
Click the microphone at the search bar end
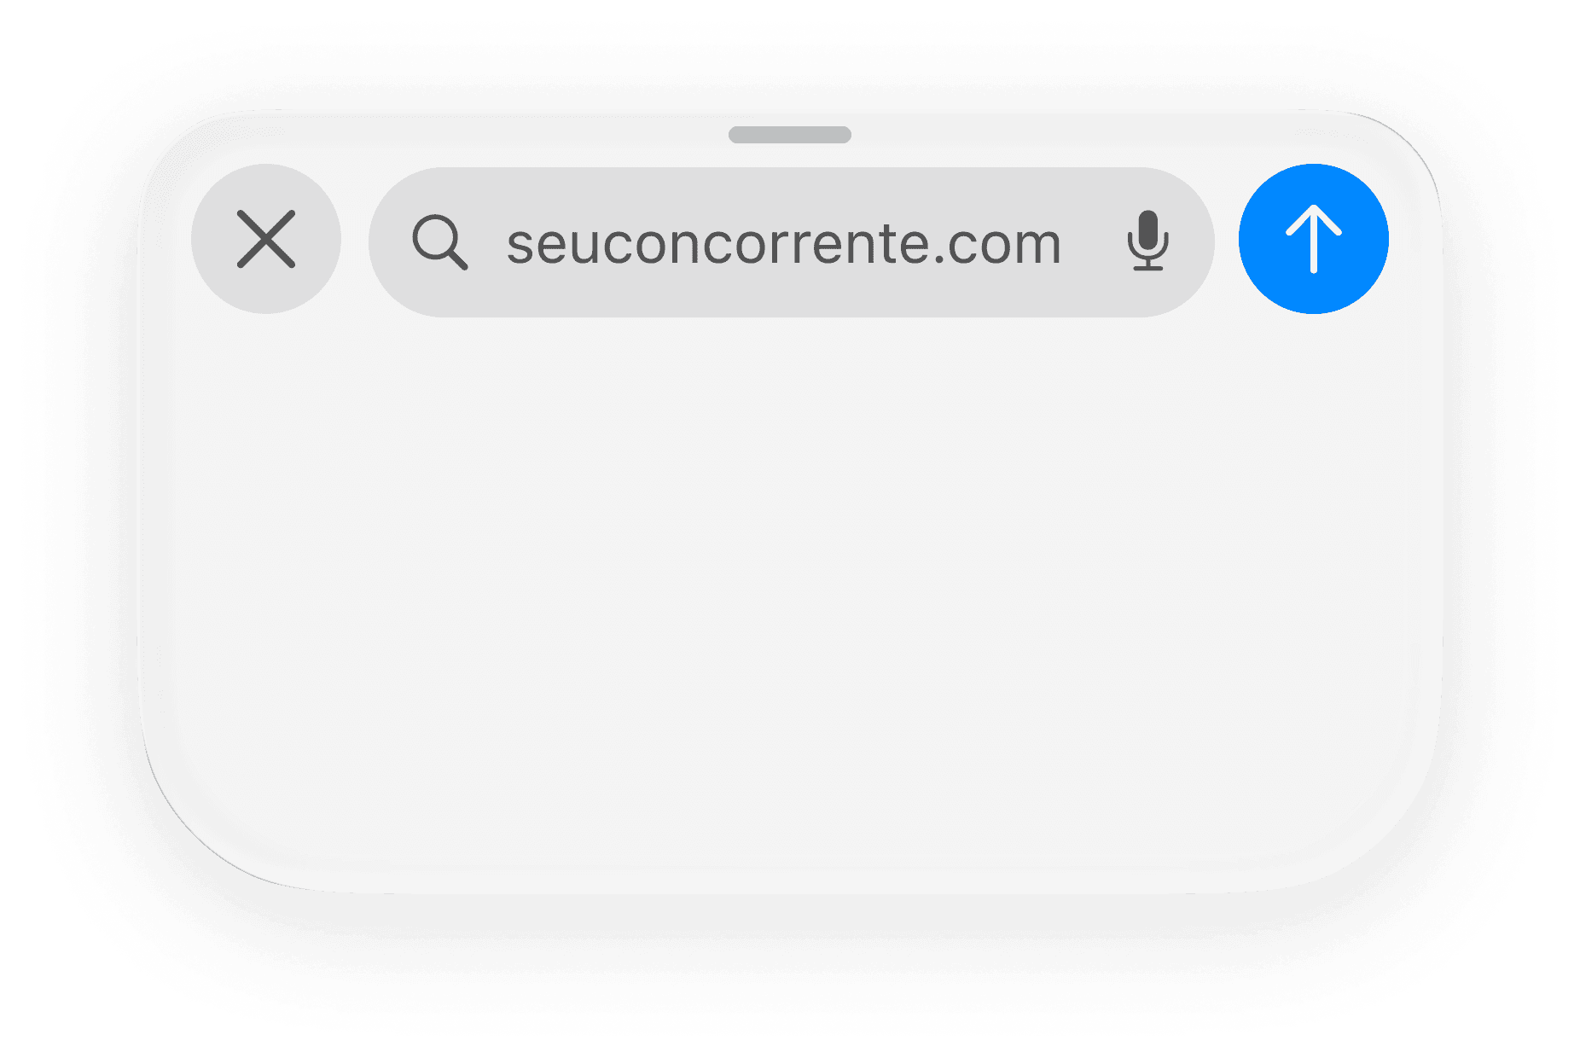click(x=1147, y=241)
